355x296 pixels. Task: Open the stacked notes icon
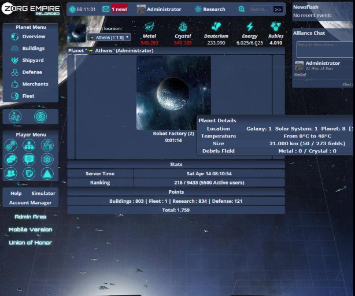[29, 173]
